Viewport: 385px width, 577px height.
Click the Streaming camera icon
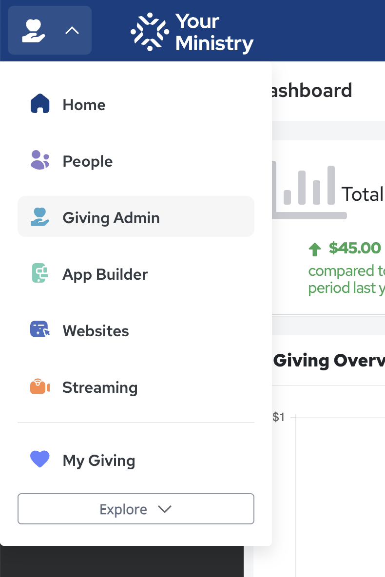40,387
